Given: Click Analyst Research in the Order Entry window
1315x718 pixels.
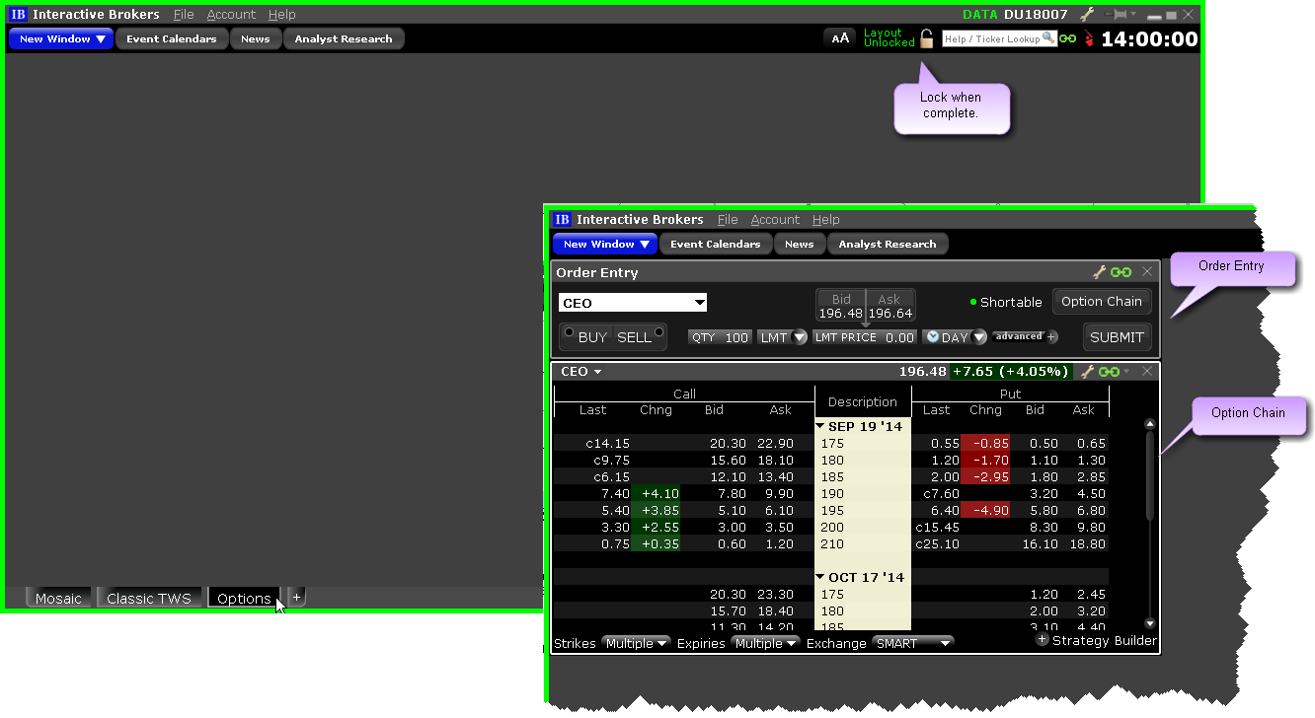Looking at the screenshot, I should point(888,244).
